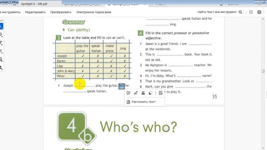
Task: Open the Все инструменты menu at left
Action: [10, 12]
